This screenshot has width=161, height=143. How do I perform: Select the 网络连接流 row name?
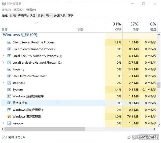click(x=20, y=103)
